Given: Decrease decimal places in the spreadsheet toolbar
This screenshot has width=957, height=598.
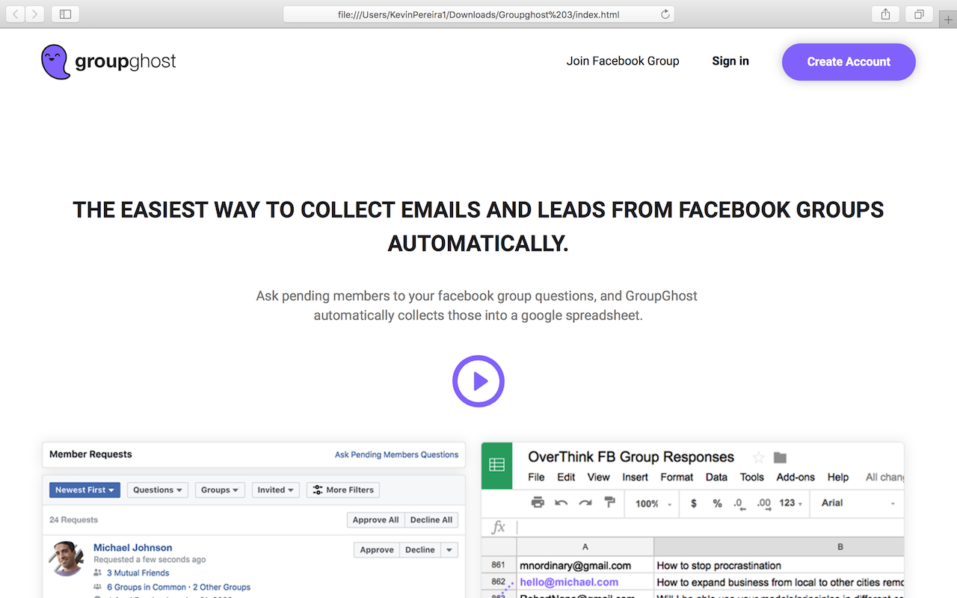Looking at the screenshot, I should [x=739, y=503].
